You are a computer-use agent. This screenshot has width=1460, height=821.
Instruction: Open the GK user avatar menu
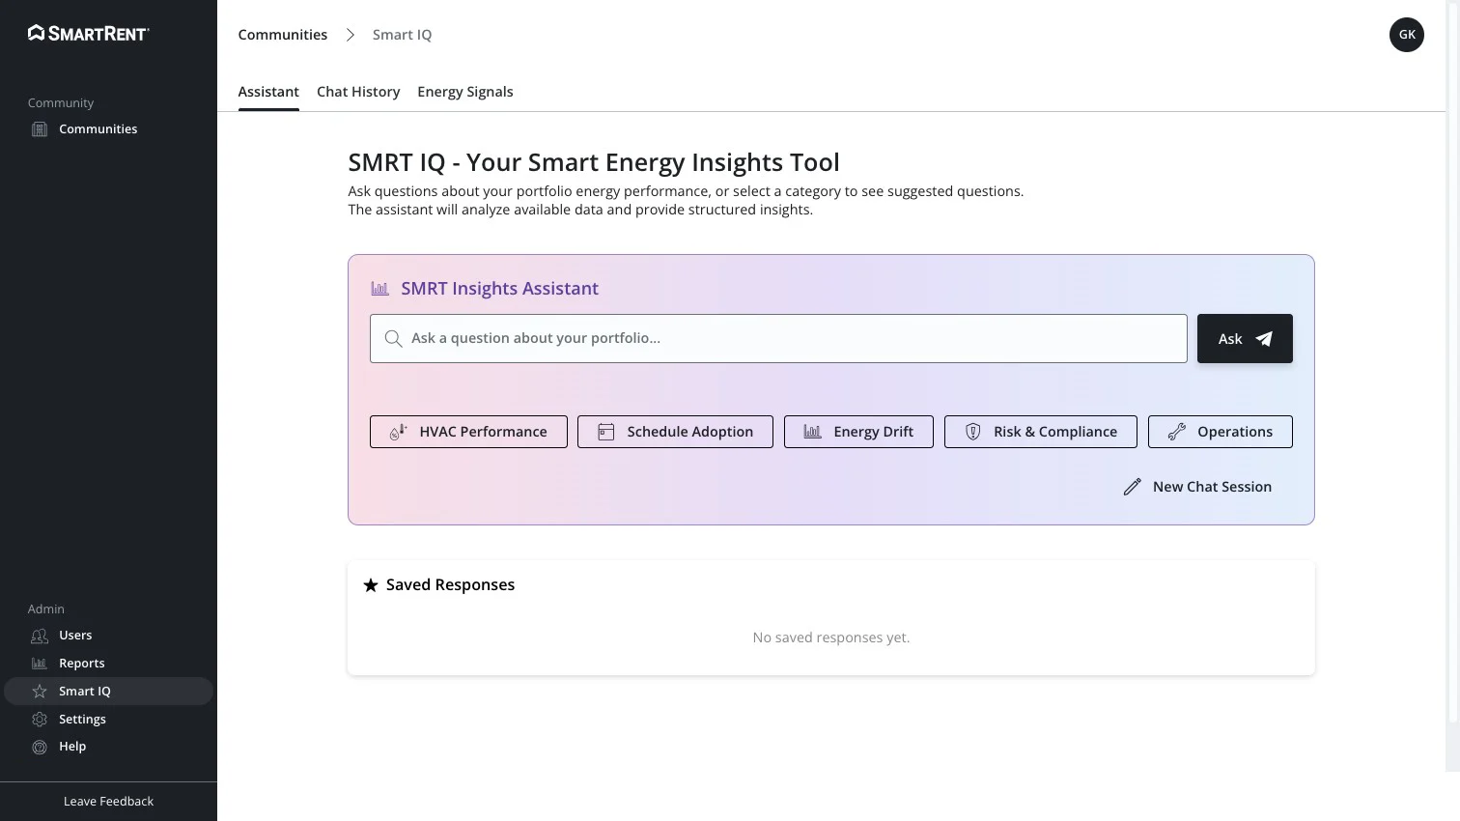1406,35
